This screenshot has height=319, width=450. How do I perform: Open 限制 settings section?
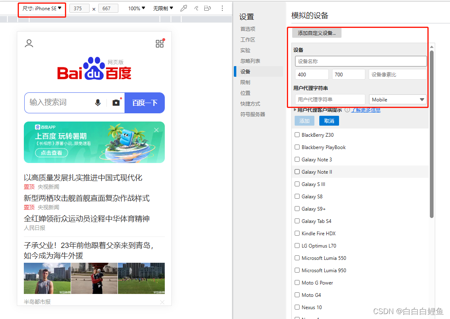(x=245, y=82)
